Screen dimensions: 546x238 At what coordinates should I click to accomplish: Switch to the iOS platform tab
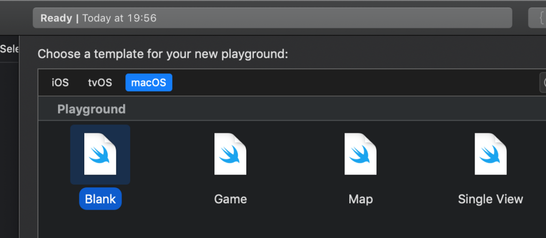click(60, 83)
